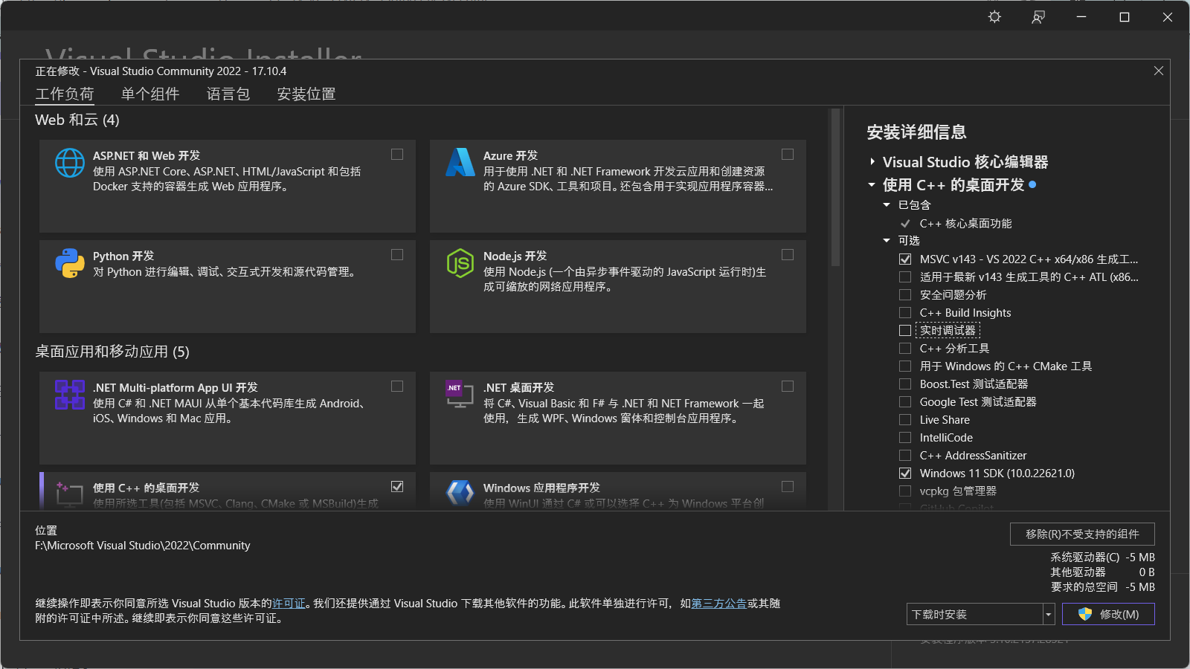1190x669 pixels.
Task: Click the .NET 桌面开发 monitor icon
Action: (459, 395)
